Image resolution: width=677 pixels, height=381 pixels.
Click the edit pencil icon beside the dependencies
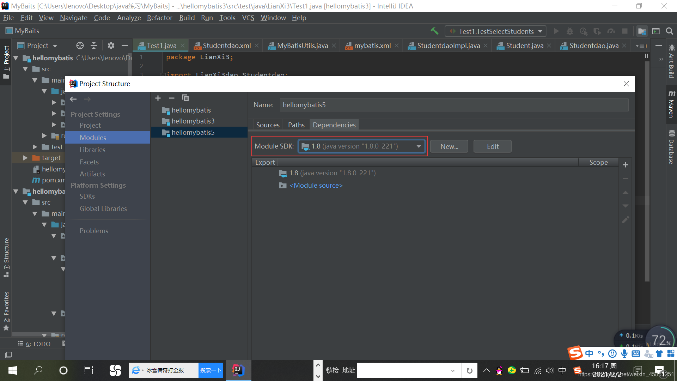pyautogui.click(x=626, y=219)
